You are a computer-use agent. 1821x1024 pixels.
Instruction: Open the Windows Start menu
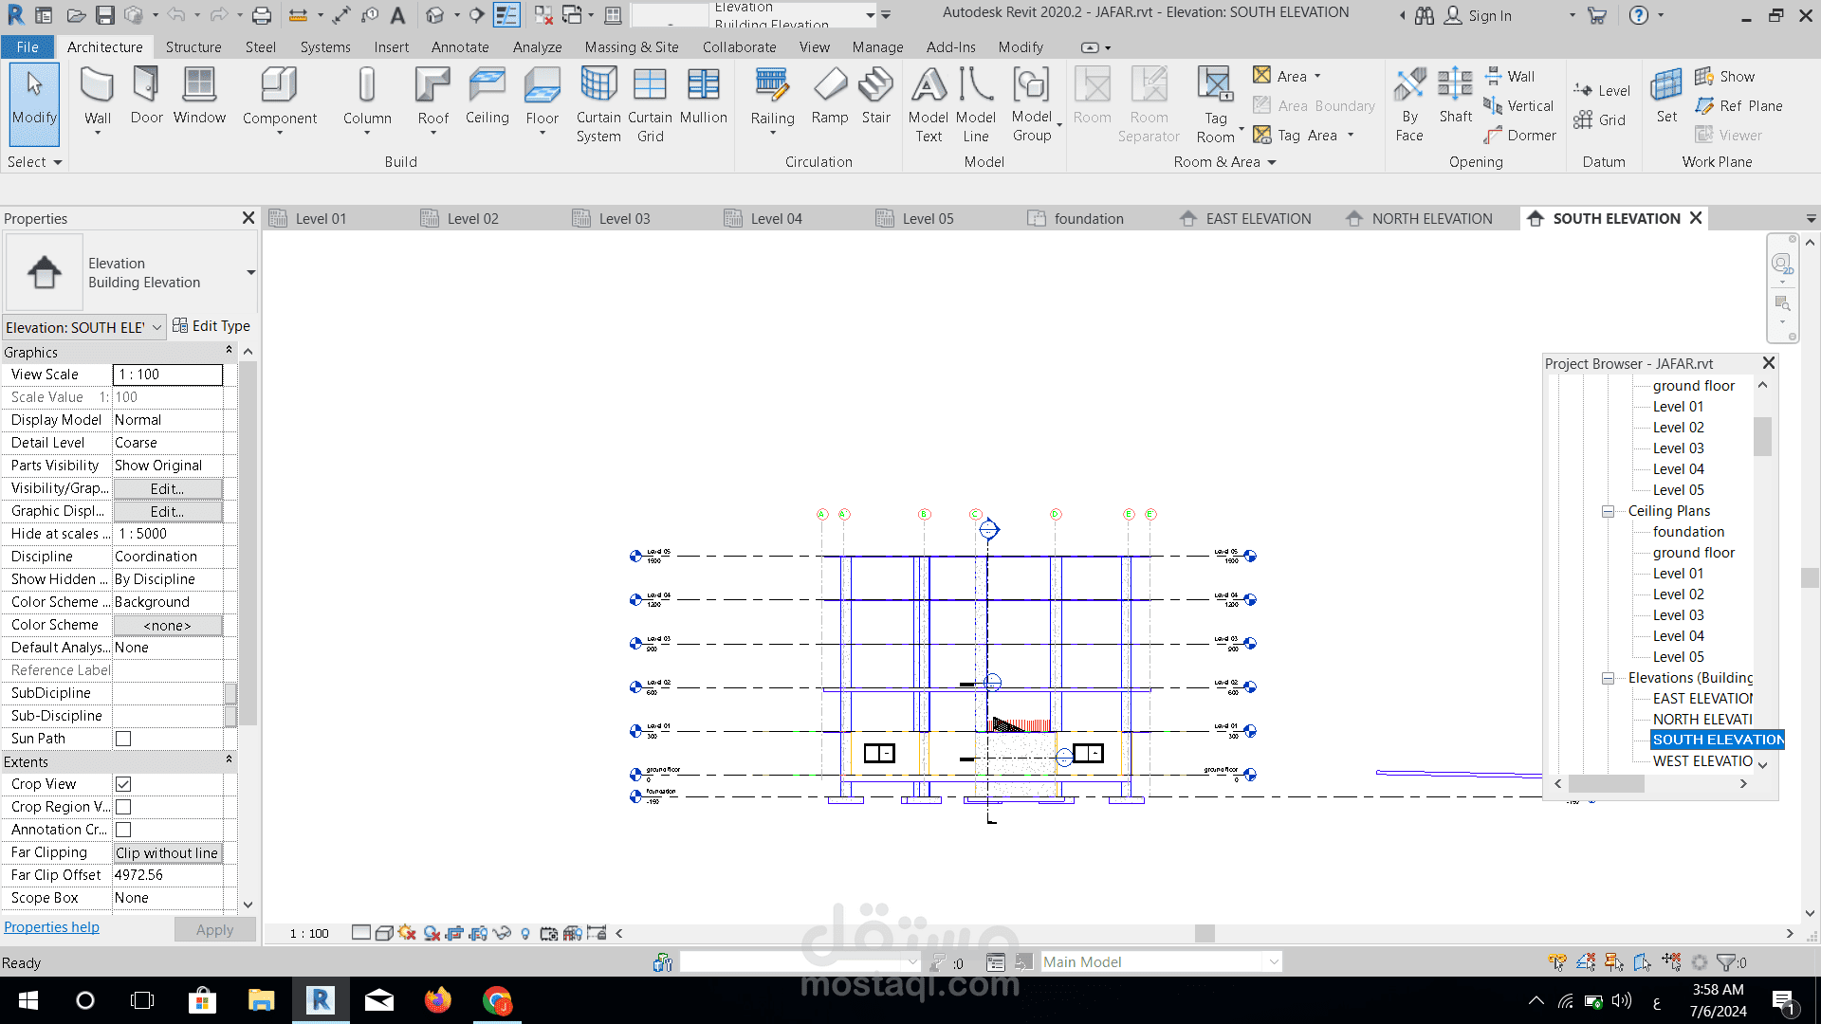[x=28, y=1000]
